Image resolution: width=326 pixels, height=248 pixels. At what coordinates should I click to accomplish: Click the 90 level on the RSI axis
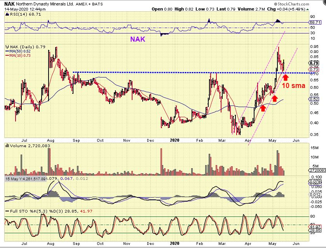click(x=312, y=16)
